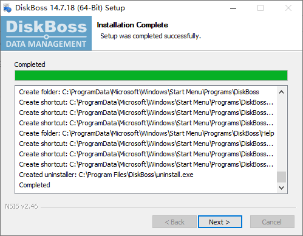Image resolution: width=303 pixels, height=236 pixels.
Task: Click the Next > button
Action: [x=220, y=222]
